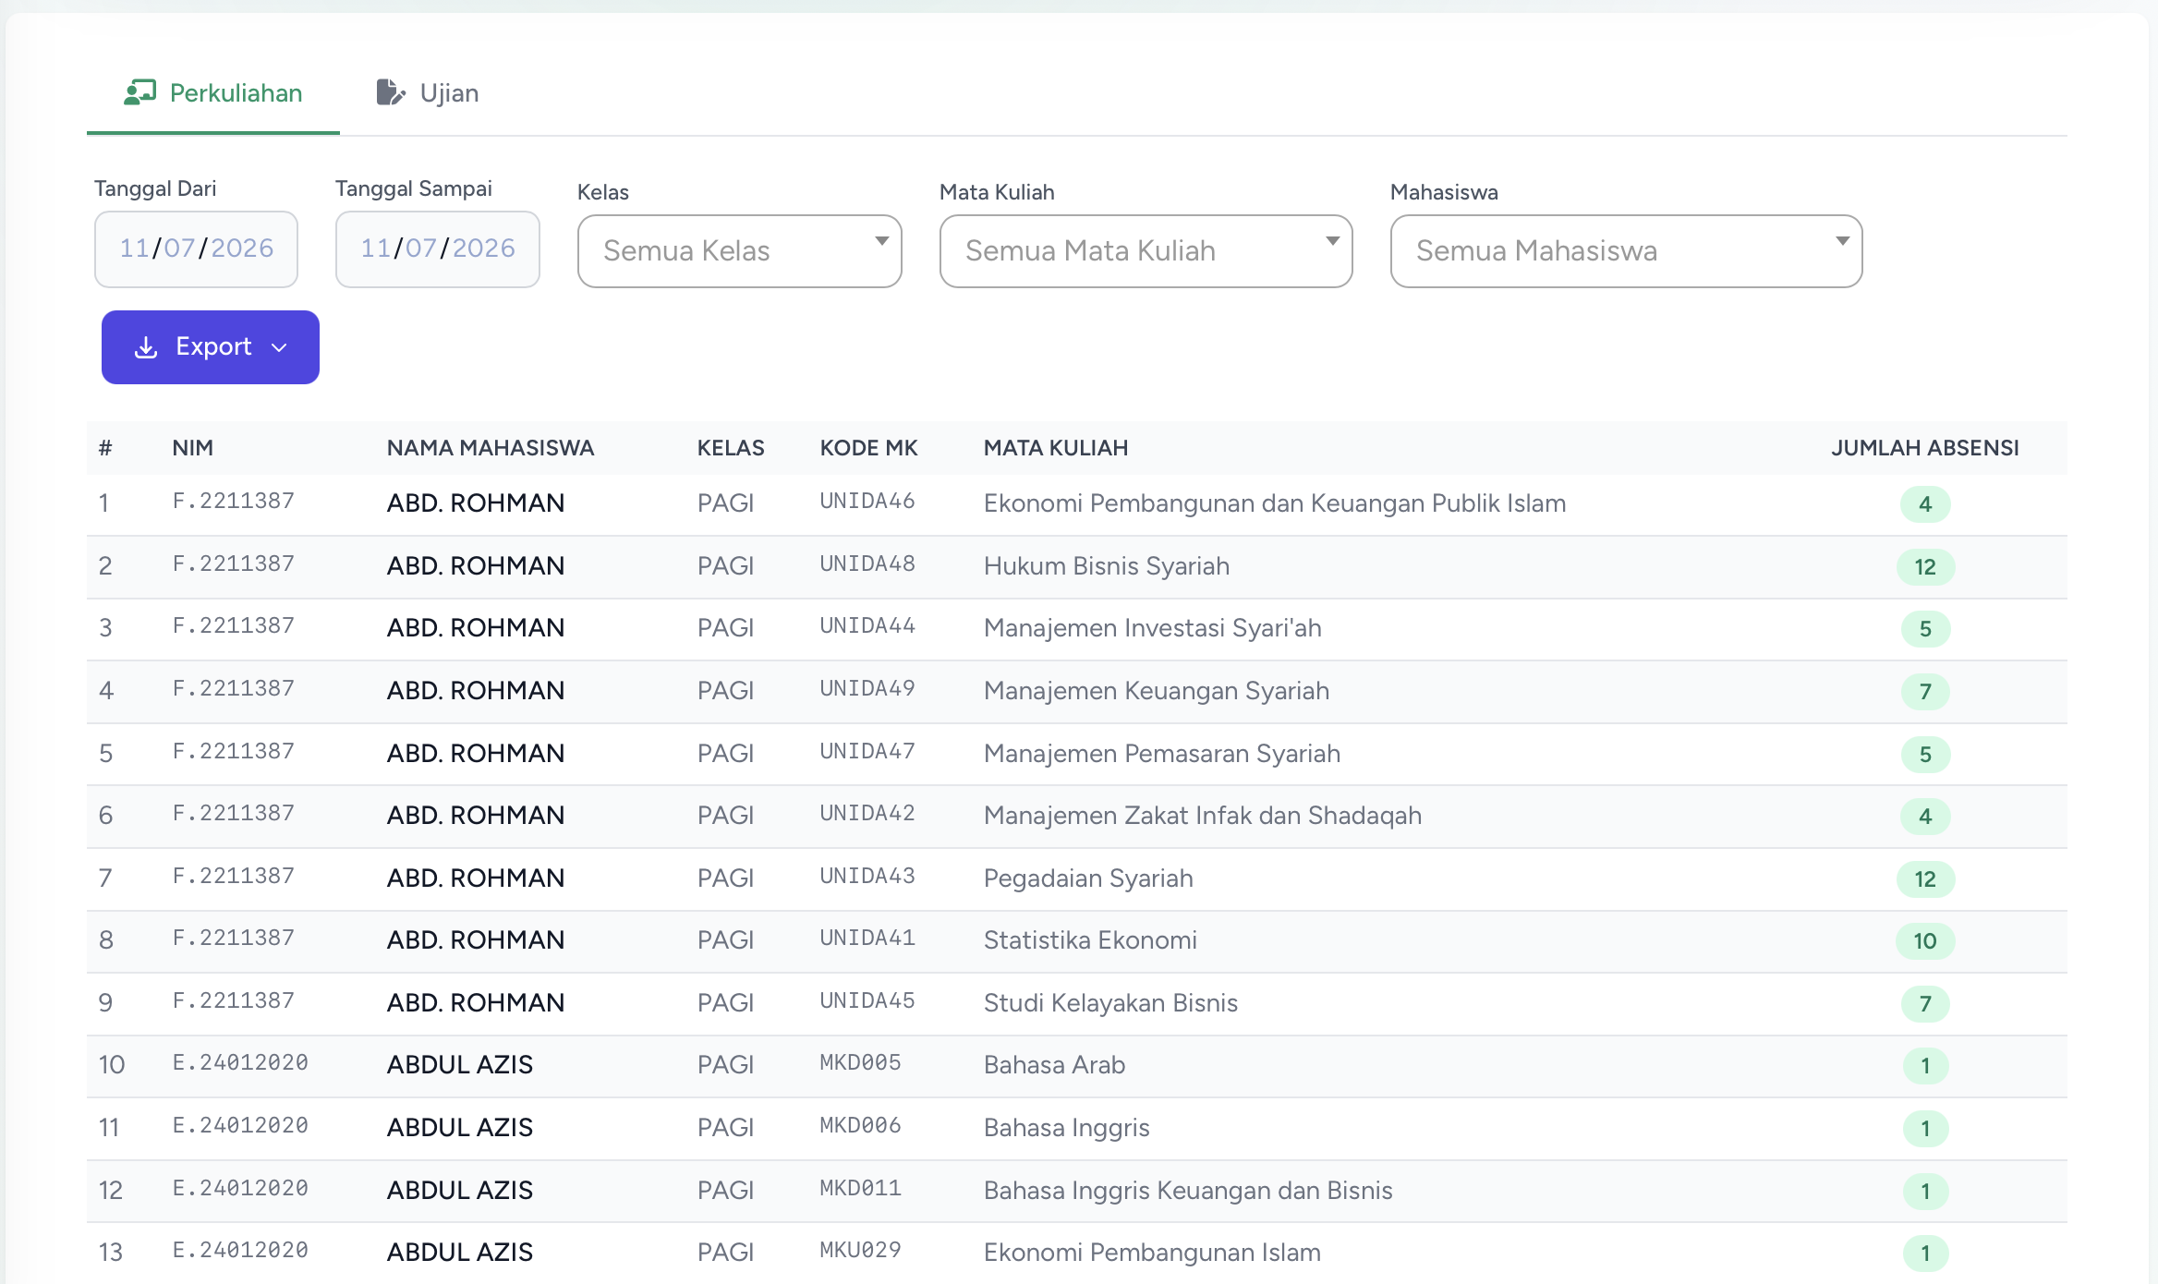Open the Perkuliahan tab
The image size is (2158, 1284).
click(x=213, y=93)
